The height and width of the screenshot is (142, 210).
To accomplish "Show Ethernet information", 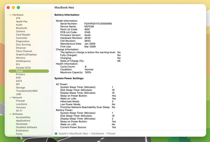I will tap(21, 48).
